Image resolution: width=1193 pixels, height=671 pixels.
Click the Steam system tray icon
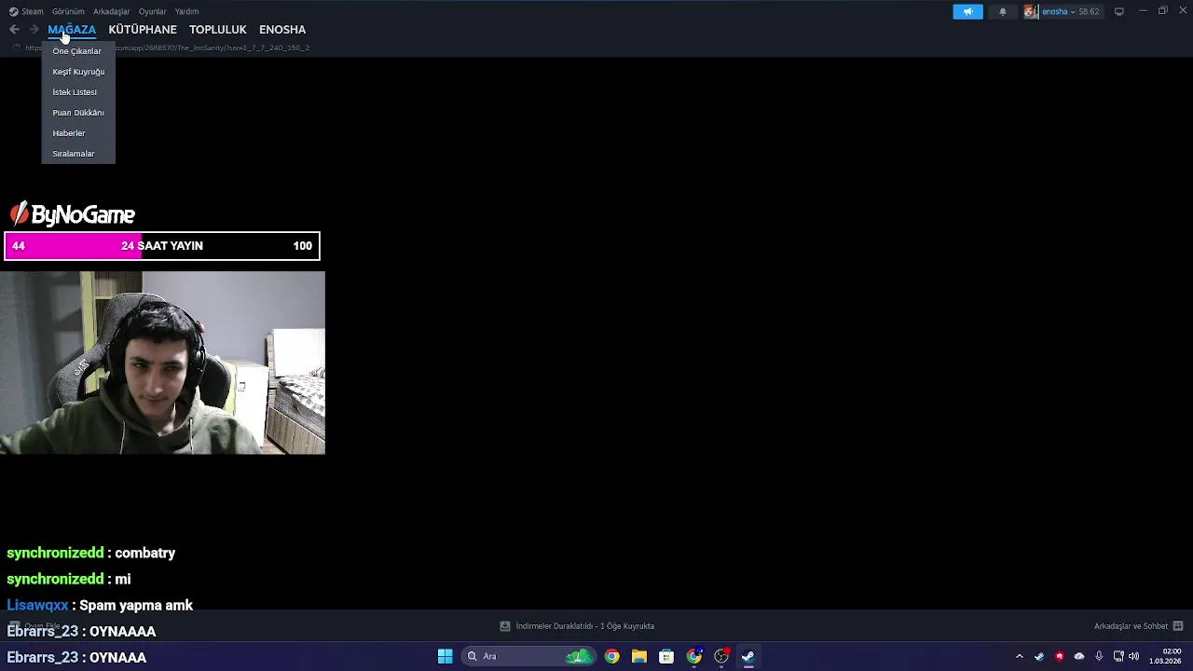pyautogui.click(x=1039, y=656)
